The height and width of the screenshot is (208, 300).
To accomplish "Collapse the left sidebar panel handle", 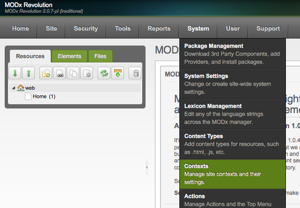I will pos(147,167).
